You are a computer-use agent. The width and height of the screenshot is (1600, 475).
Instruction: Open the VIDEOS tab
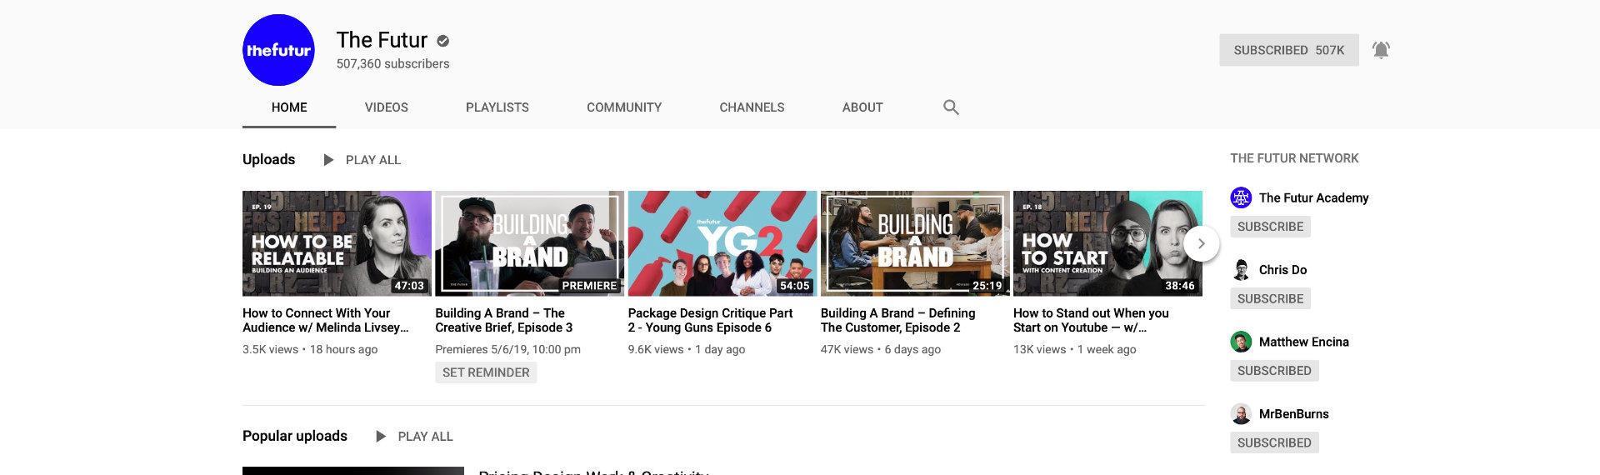pyautogui.click(x=387, y=107)
